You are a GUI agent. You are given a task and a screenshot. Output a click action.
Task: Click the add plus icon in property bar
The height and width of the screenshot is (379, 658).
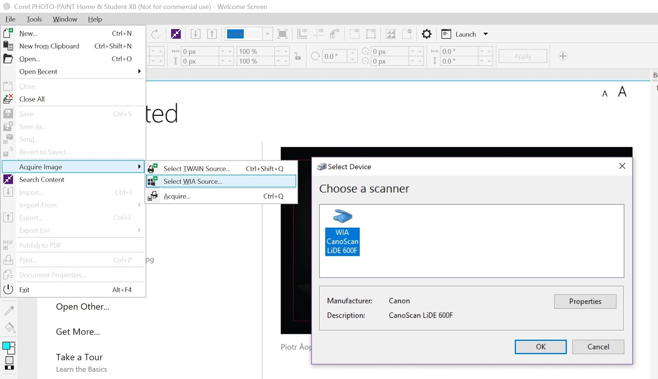(x=563, y=56)
